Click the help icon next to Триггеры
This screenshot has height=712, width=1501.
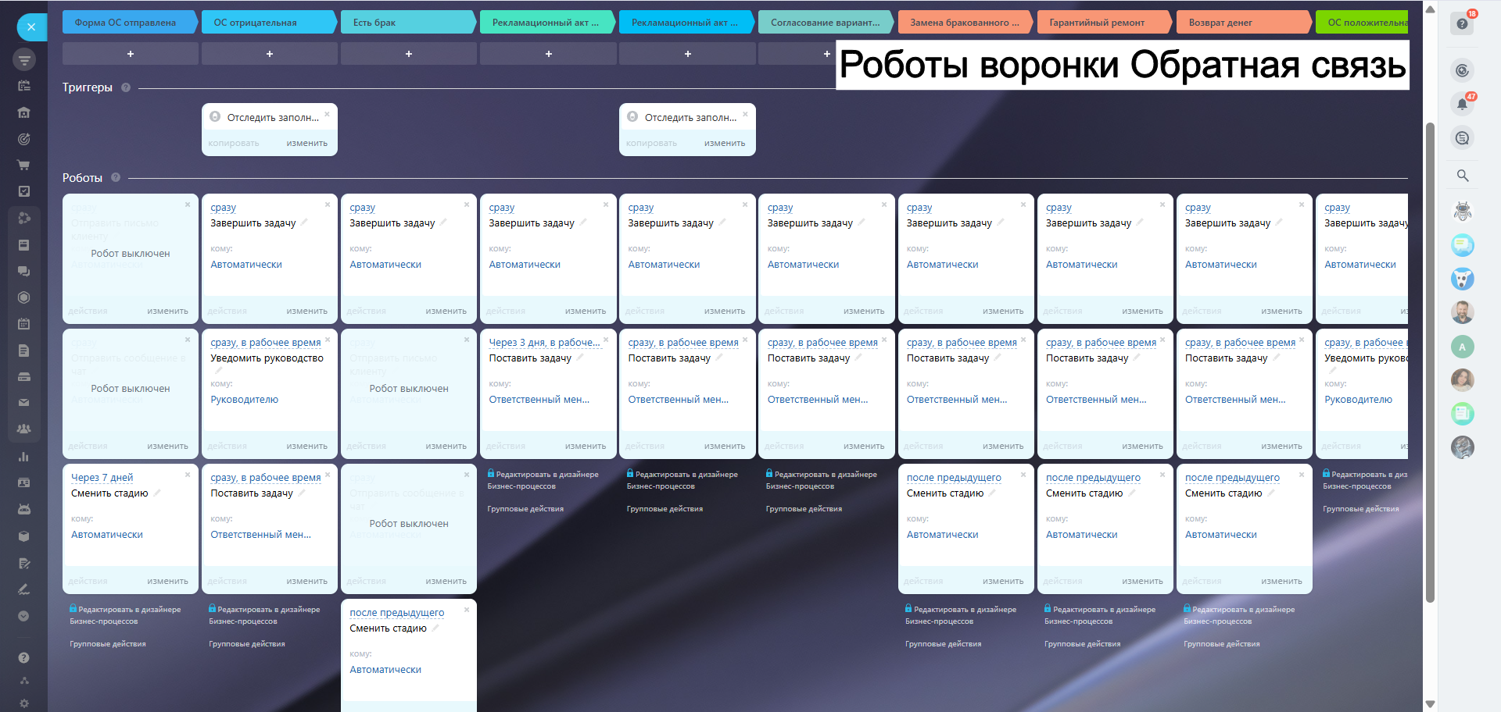coord(126,87)
